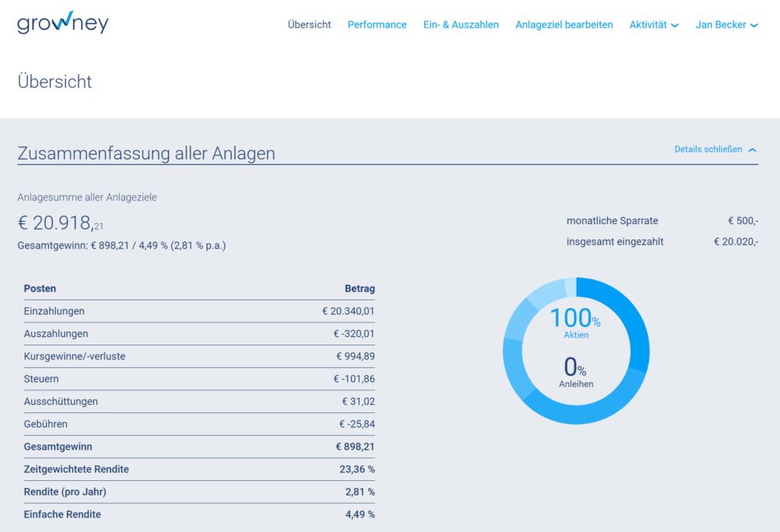780x532 pixels.
Task: Click the Posten column header
Action: 40,289
